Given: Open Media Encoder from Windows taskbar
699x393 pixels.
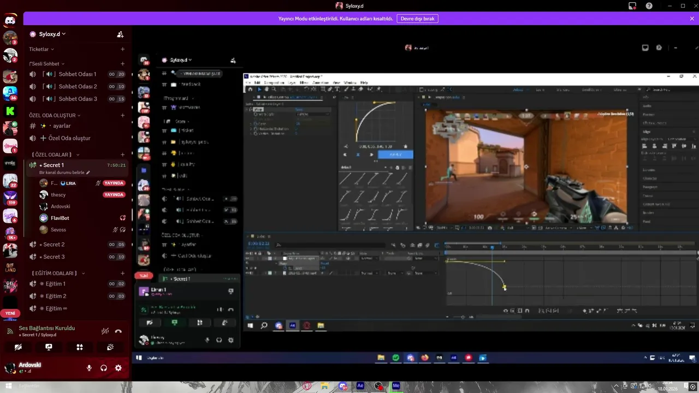Looking at the screenshot, I should pos(396,386).
